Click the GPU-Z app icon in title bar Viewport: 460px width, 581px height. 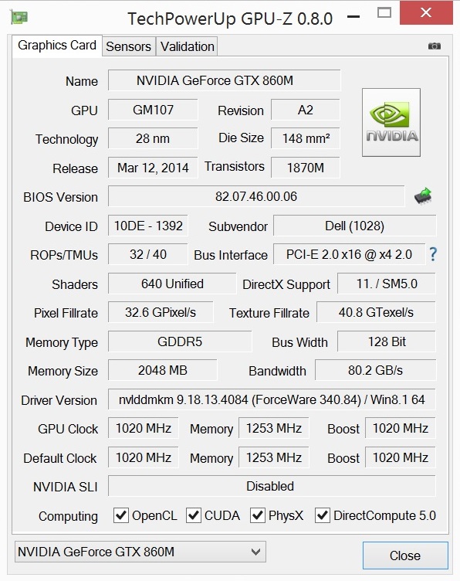tap(19, 17)
